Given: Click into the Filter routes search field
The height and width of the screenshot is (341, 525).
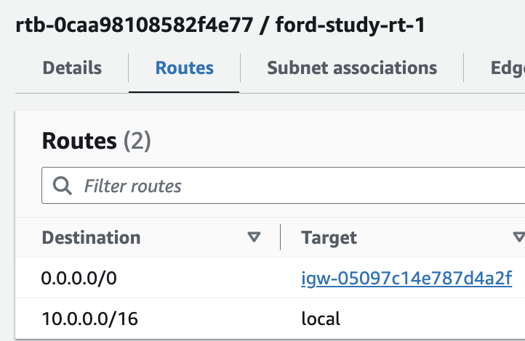Looking at the screenshot, I should click(284, 185).
